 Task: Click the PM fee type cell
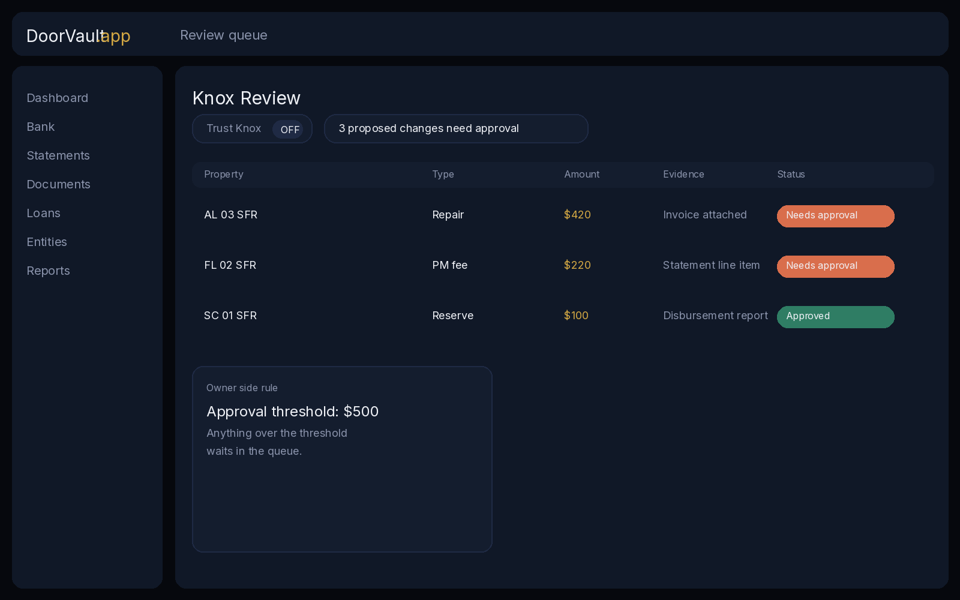pos(450,265)
